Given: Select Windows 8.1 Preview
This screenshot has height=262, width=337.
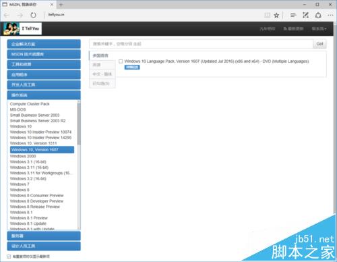Looking at the screenshot, I should click(x=29, y=218).
